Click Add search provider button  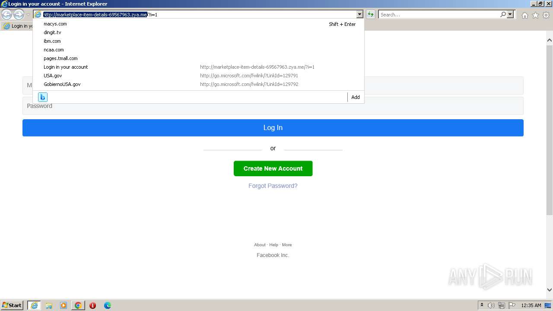tap(355, 97)
